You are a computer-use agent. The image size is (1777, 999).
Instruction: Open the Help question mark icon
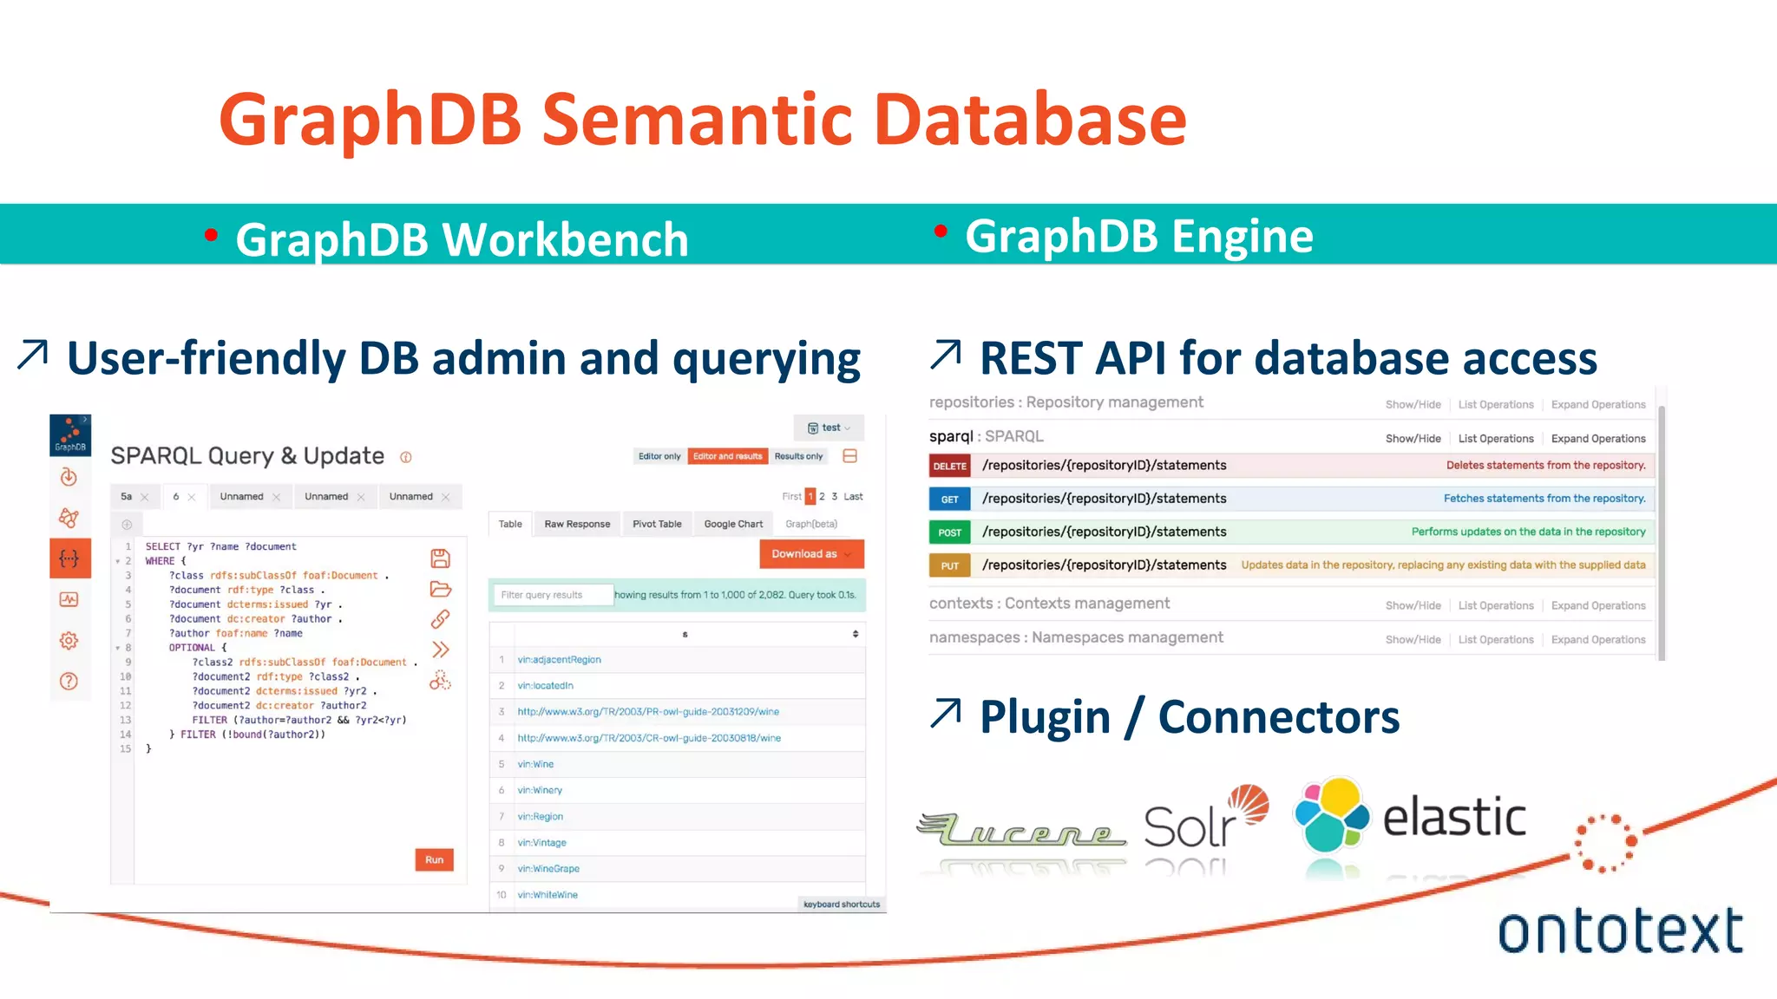pyautogui.click(x=69, y=682)
